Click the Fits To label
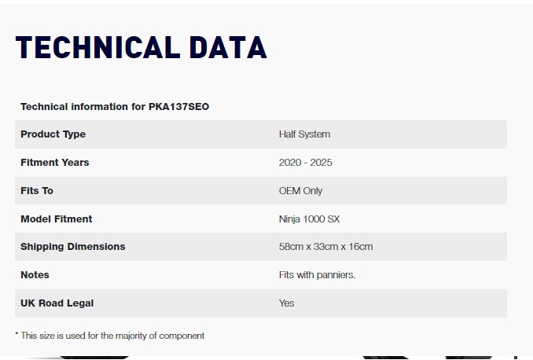Screen dimensions: 533x360 37,191
